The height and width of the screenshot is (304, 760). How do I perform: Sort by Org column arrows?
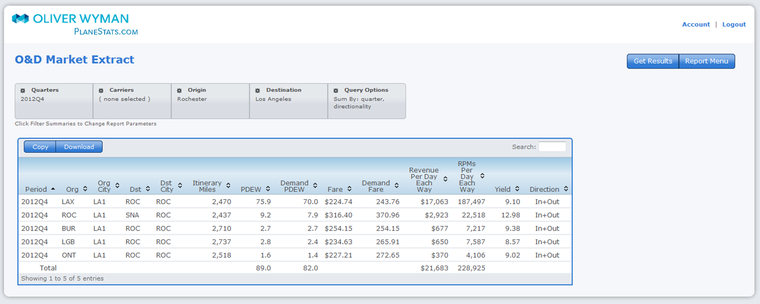tap(85, 189)
